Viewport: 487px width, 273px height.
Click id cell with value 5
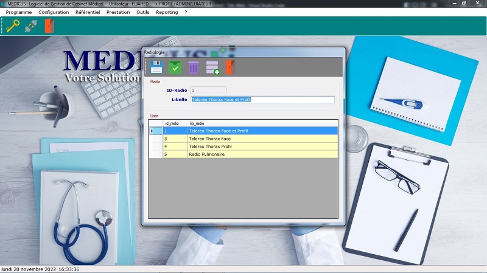click(x=175, y=154)
